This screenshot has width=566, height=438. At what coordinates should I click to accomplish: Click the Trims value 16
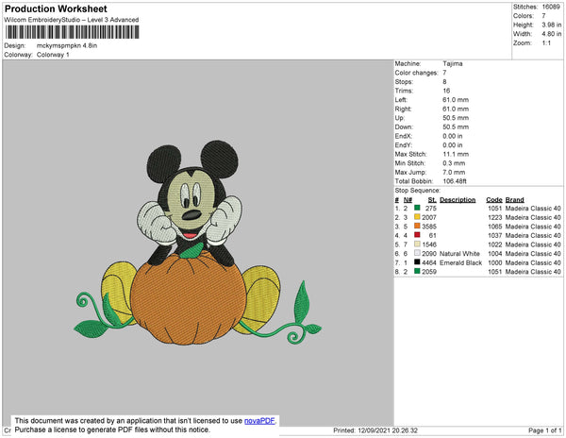[446, 91]
